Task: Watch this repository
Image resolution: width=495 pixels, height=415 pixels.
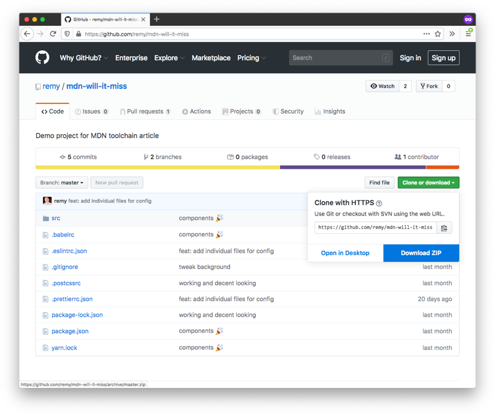Action: 382,87
